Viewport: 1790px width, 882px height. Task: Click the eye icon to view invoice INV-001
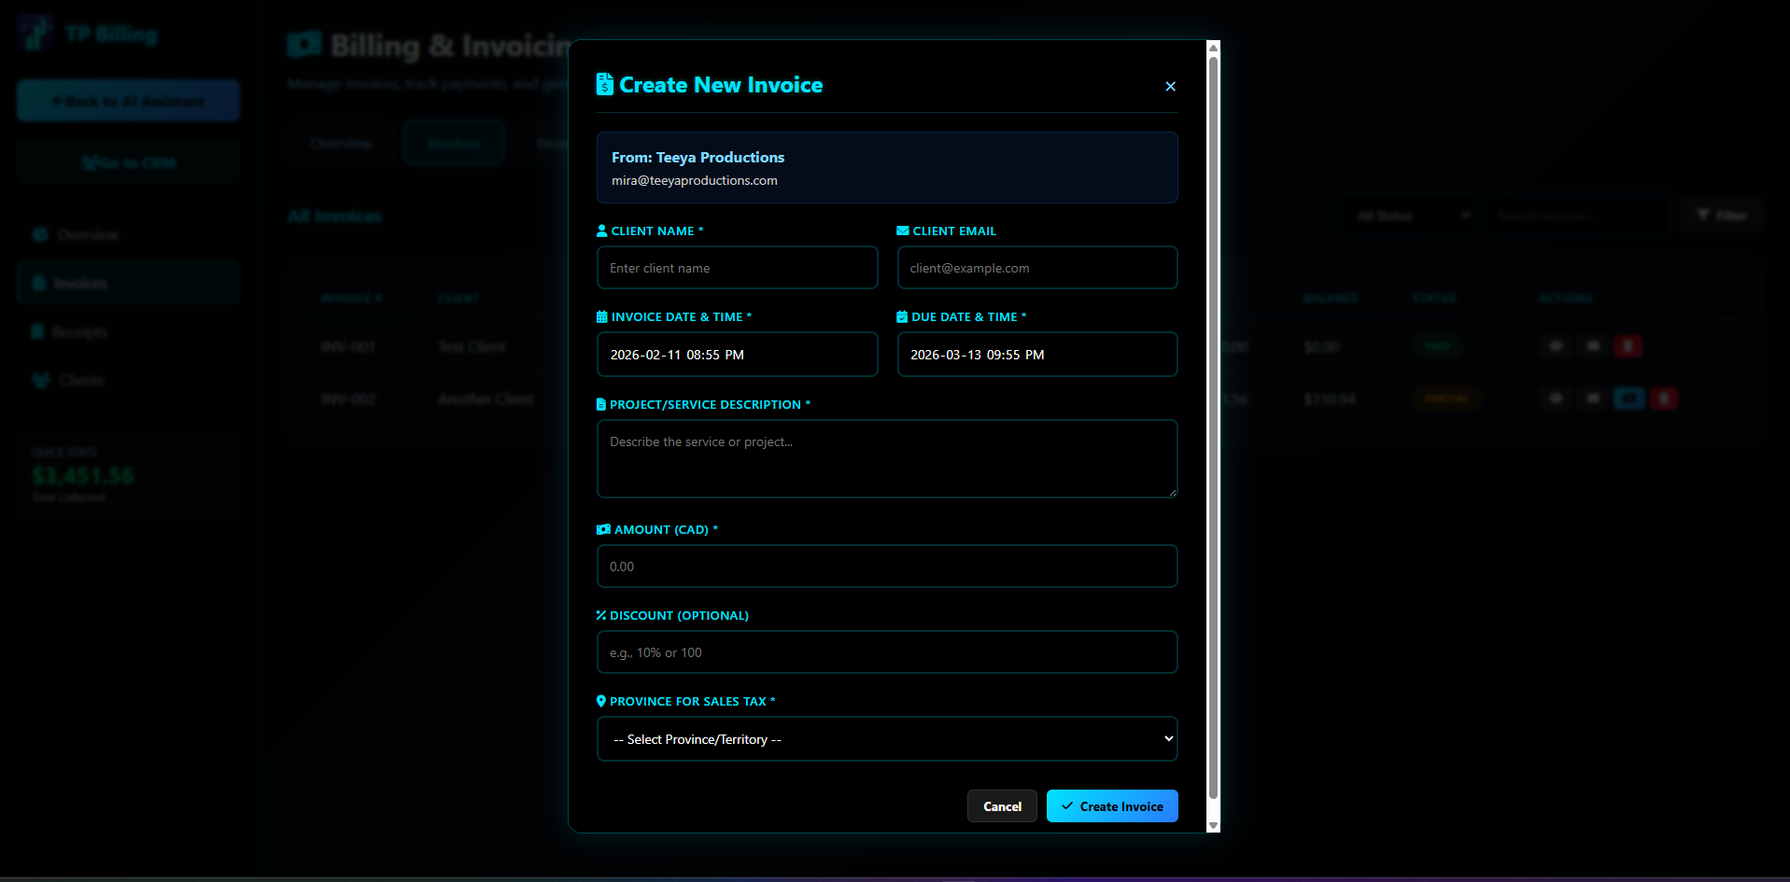(x=1555, y=345)
